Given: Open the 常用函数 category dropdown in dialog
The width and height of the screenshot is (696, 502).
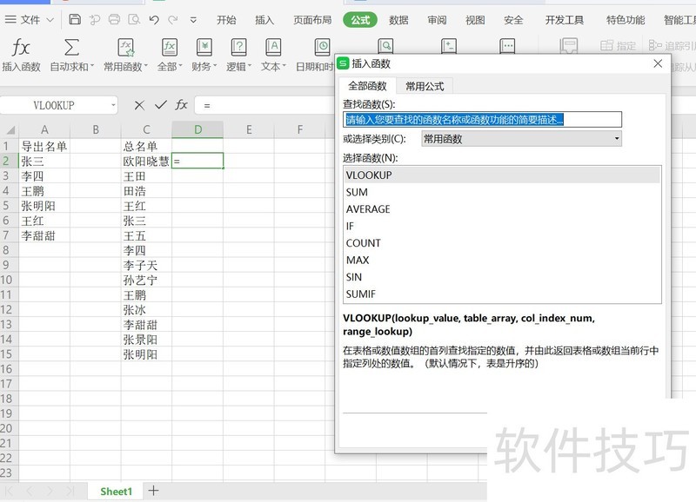Looking at the screenshot, I should 616,139.
